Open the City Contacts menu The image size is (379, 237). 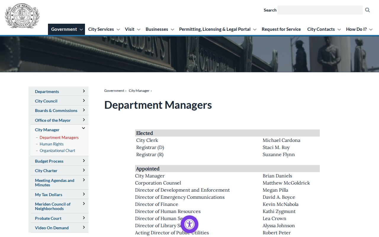point(321,29)
